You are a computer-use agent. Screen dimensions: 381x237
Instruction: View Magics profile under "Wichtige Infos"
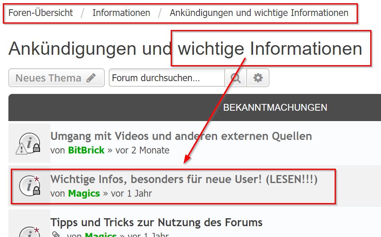84,193
